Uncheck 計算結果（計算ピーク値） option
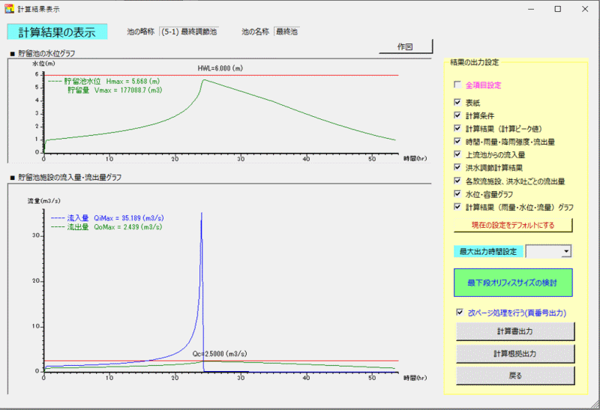 click(x=457, y=128)
